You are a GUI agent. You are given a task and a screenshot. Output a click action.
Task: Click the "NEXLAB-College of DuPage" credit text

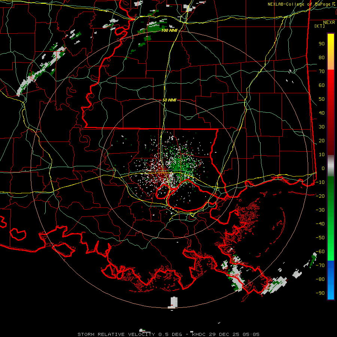(299, 4)
